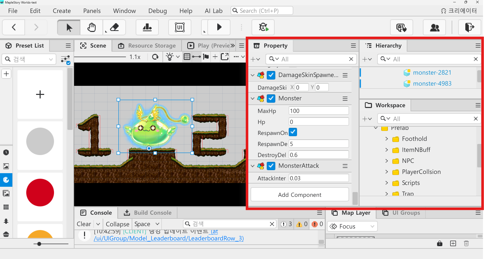Expand the Foothold folder
Viewport: 484px width, 259px height.
tap(387, 139)
